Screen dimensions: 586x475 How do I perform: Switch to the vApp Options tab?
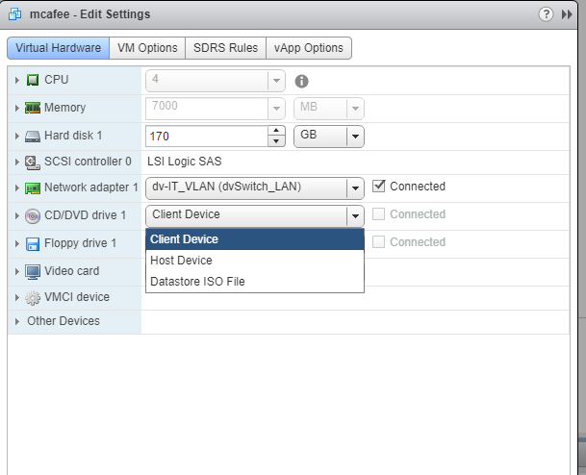click(308, 48)
